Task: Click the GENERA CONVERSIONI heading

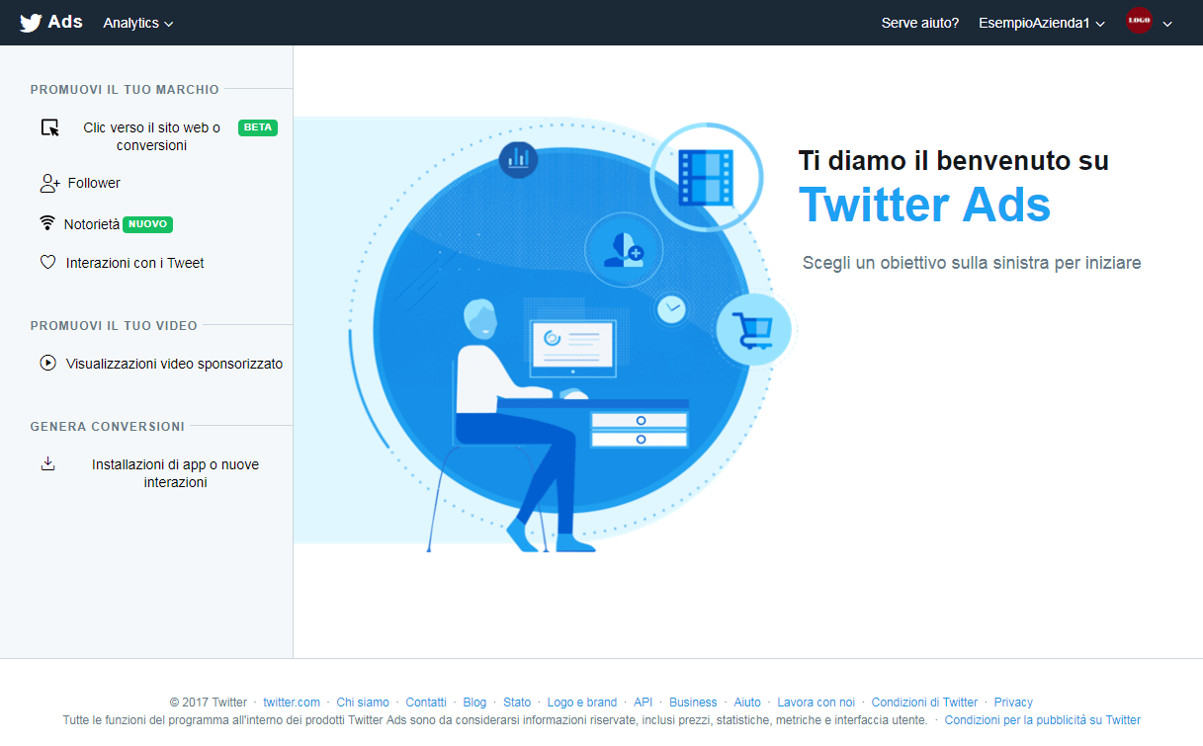Action: [108, 426]
